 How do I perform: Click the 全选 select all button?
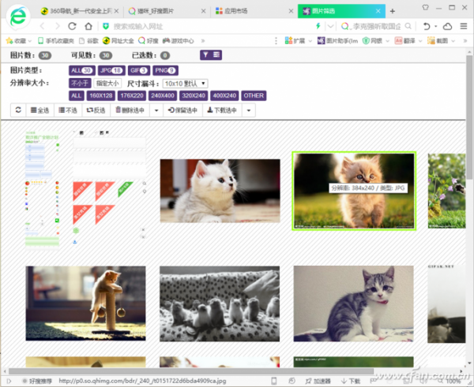point(39,110)
